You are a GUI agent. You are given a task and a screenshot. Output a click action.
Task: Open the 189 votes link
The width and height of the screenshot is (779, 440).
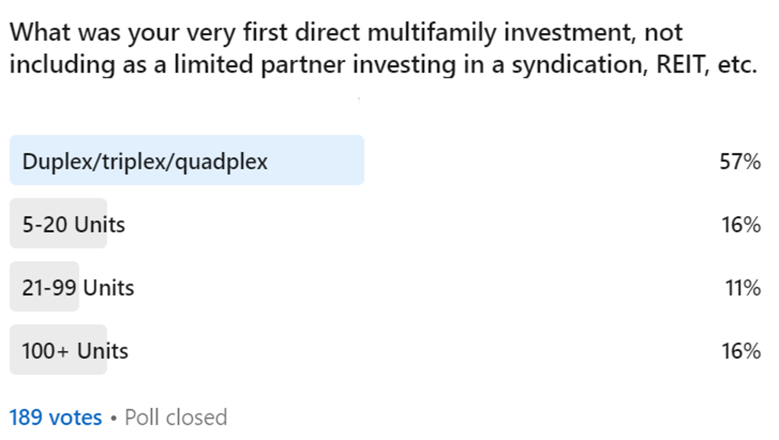[x=56, y=417]
